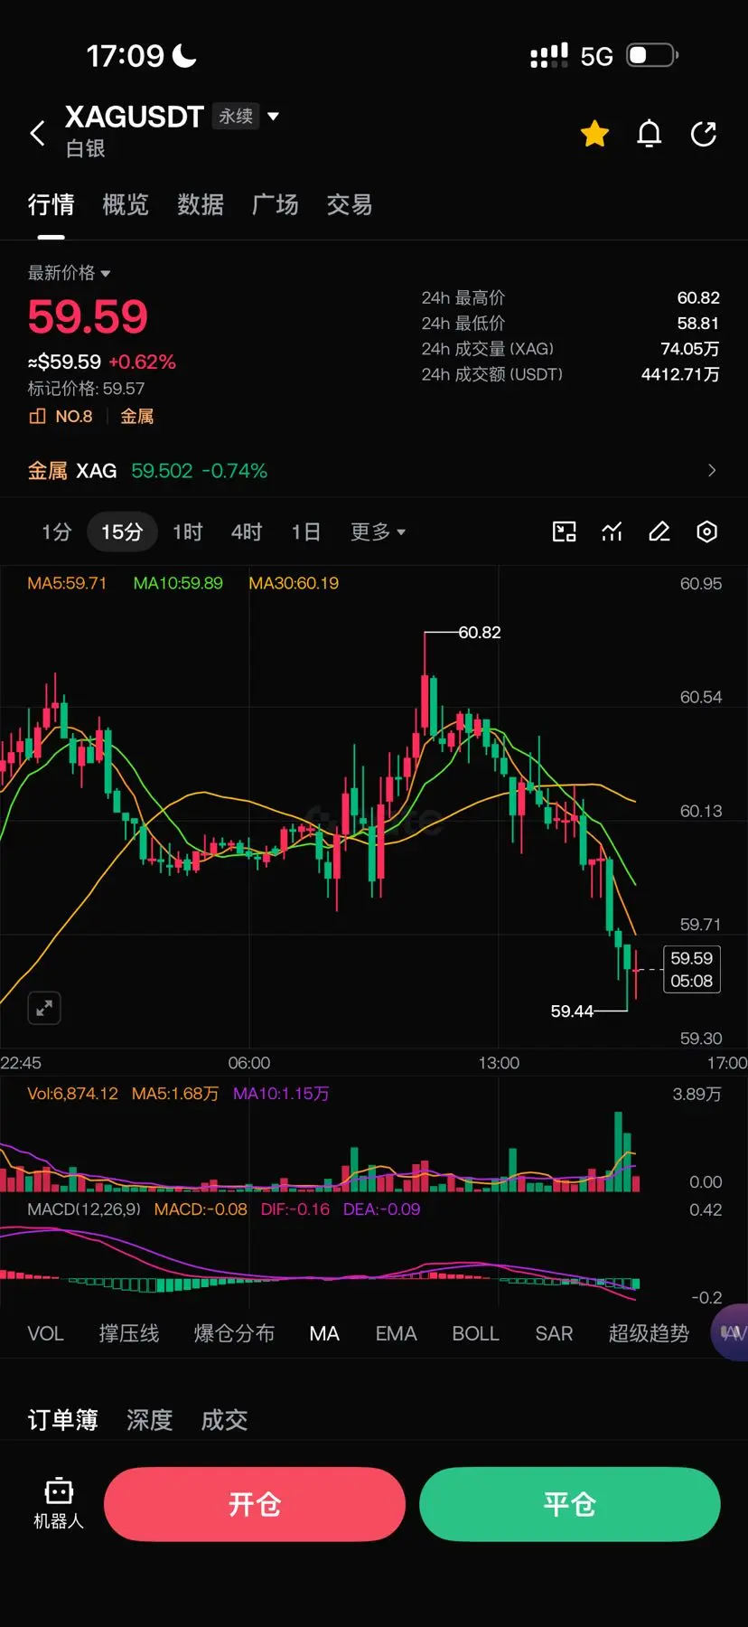The width and height of the screenshot is (748, 1627).
Task: Select the 爆仓分布 indicator
Action: click(234, 1333)
